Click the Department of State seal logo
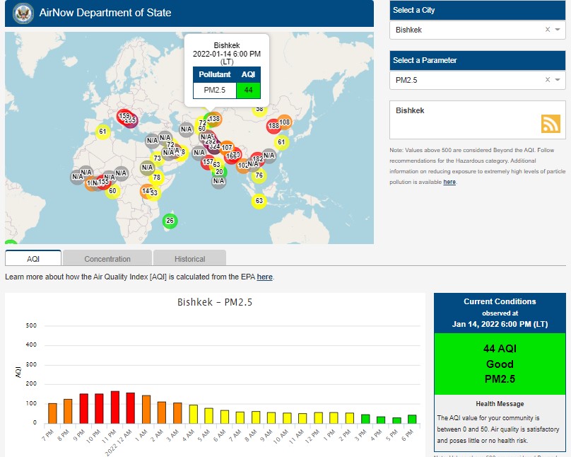Image resolution: width=571 pixels, height=457 pixels. [24, 13]
